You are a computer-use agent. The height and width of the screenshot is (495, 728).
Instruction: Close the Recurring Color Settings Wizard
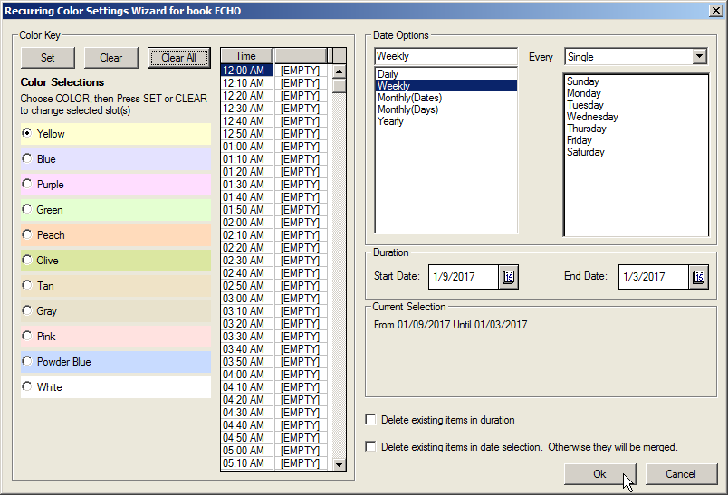coord(715,10)
